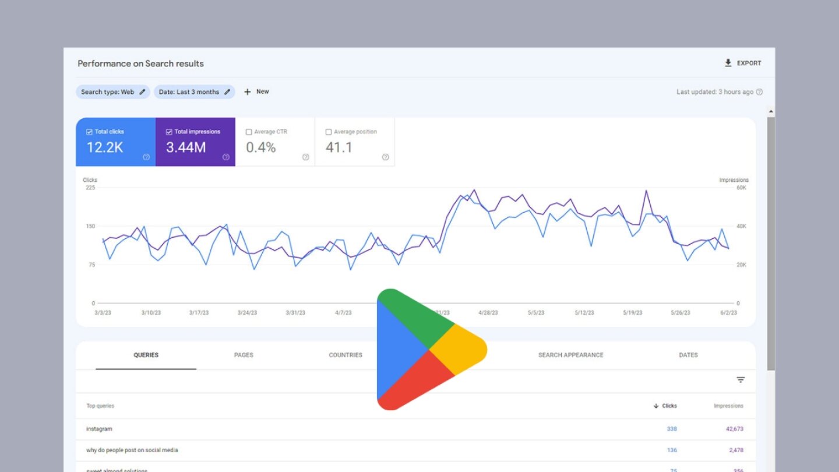Screen dimensions: 839x472
Task: Open the Date: Last 3 months chip
Action: point(195,92)
